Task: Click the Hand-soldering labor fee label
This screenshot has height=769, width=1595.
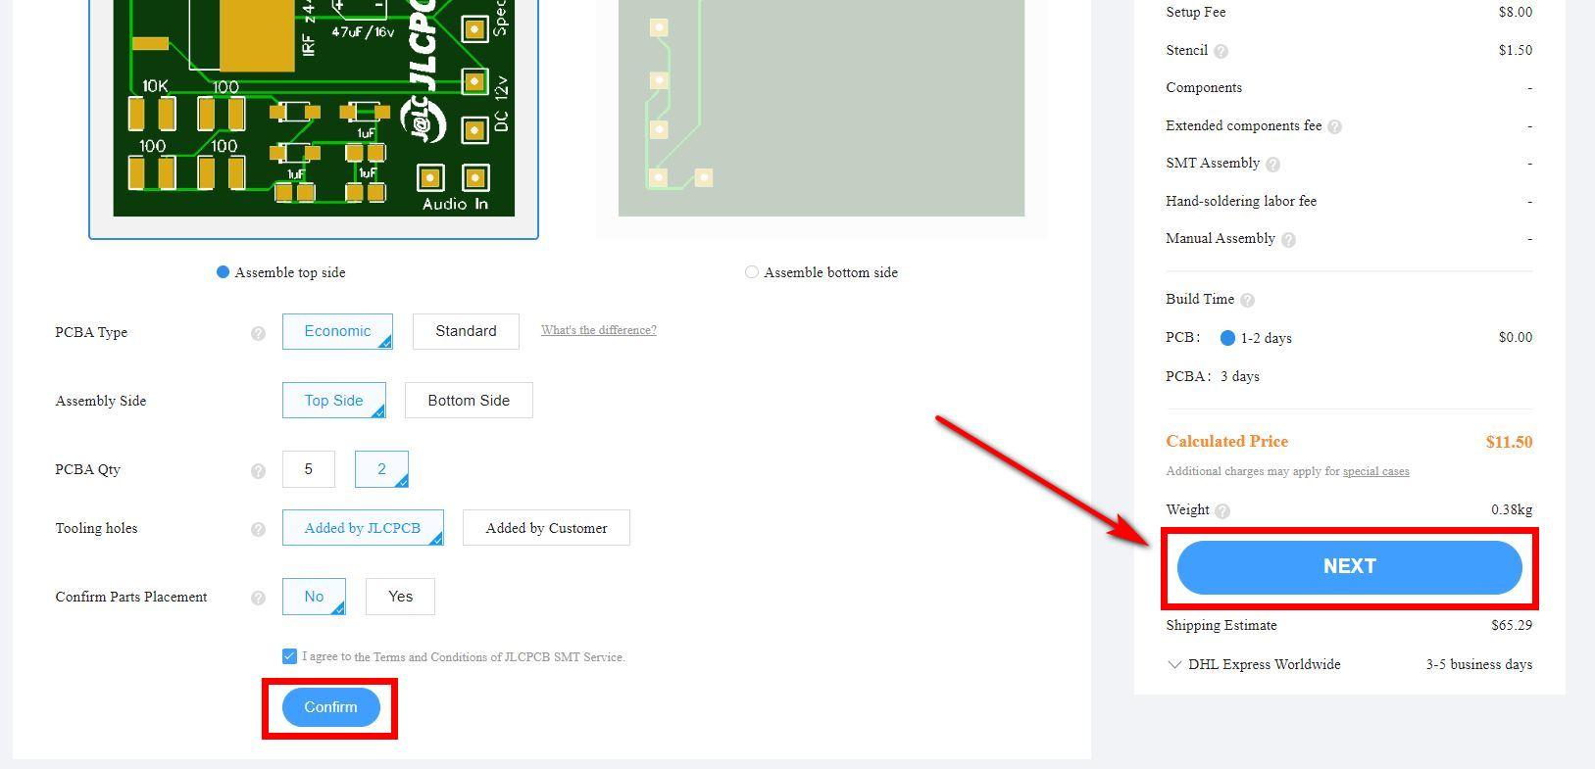Action: pos(1241,201)
